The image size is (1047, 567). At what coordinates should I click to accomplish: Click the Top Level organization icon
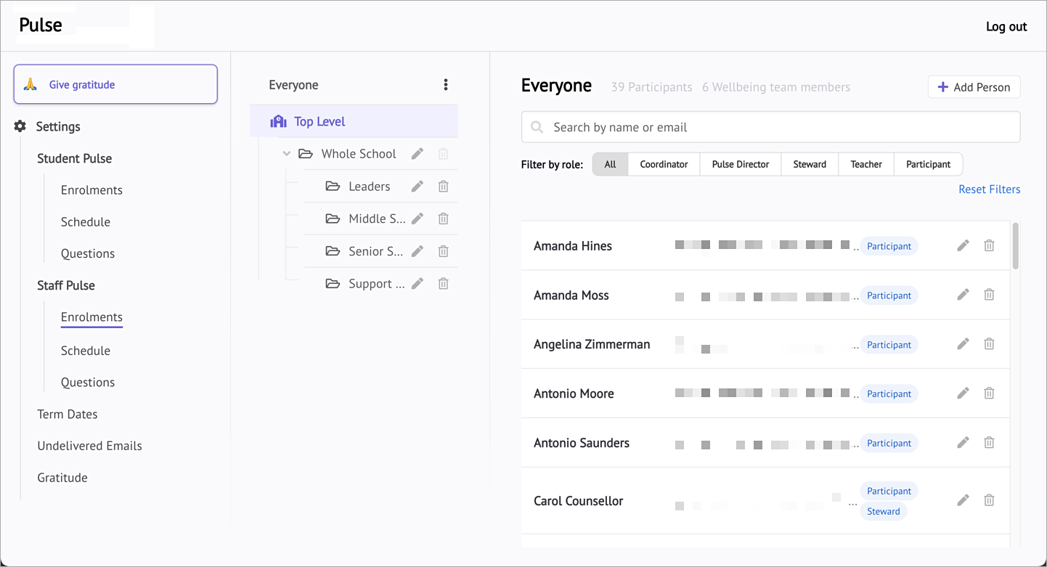click(x=278, y=121)
